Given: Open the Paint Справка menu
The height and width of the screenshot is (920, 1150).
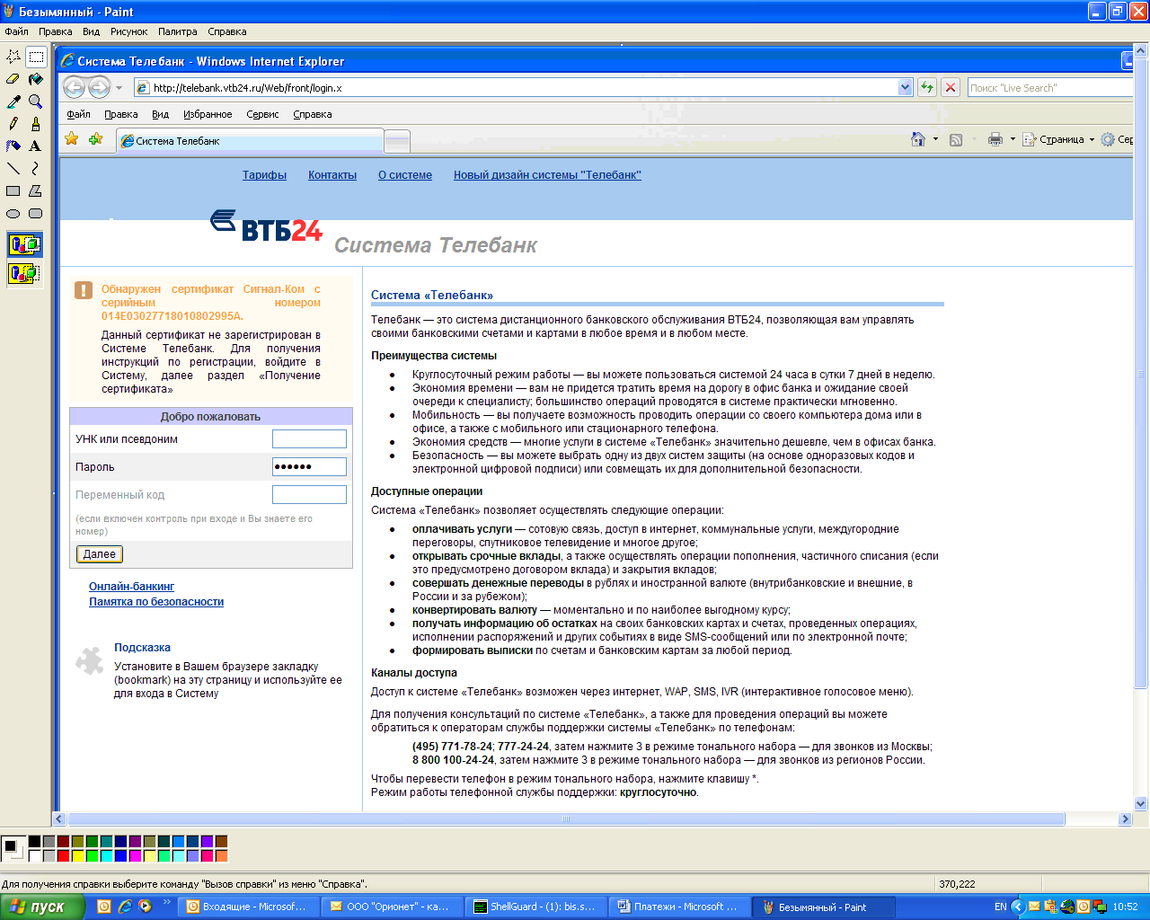Looking at the screenshot, I should coord(226,31).
